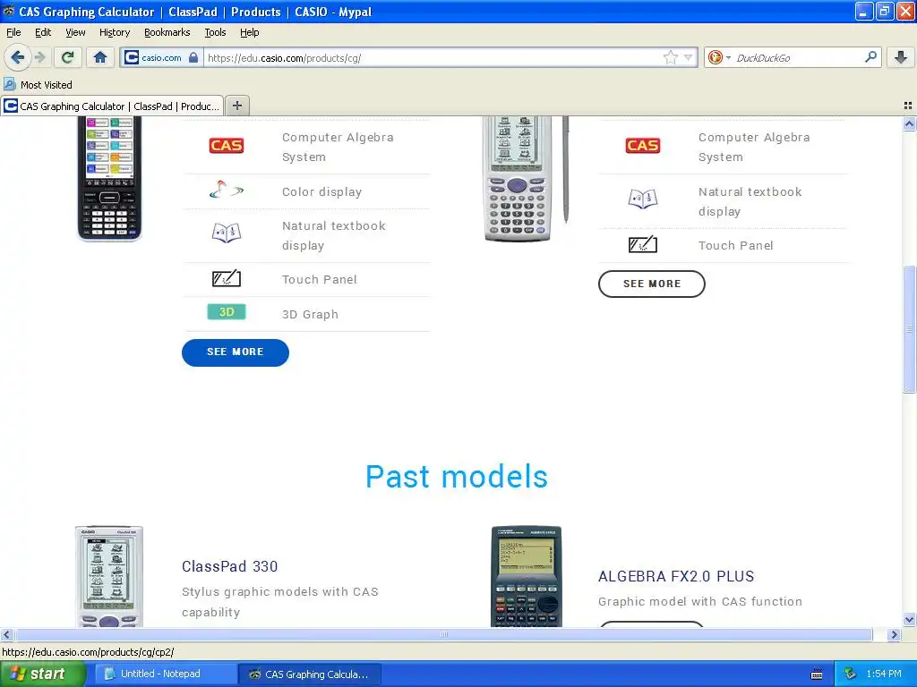Screen dimensions: 917x687
Task: Click the horizontal scrollbar thumb
Action: [444, 634]
